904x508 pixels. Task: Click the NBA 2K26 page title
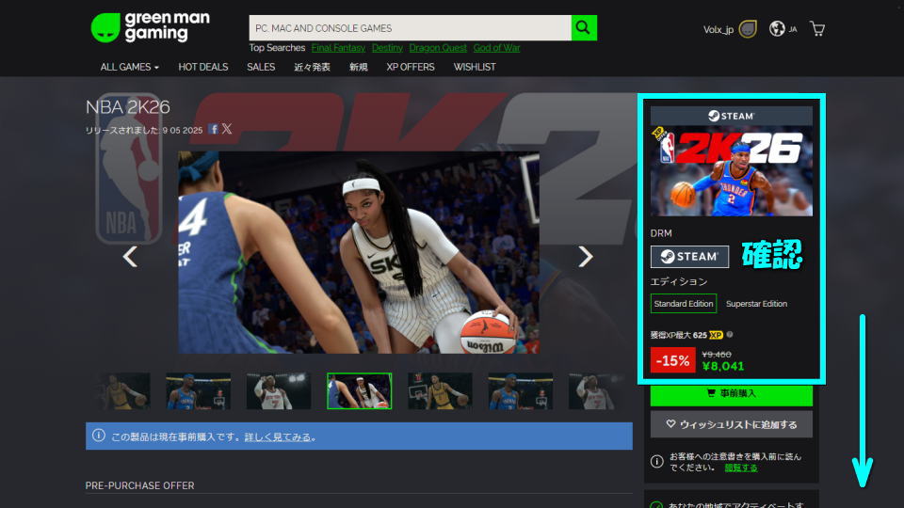pos(128,107)
